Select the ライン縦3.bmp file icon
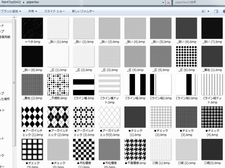The height and width of the screenshot is (168, 225). click(186, 84)
